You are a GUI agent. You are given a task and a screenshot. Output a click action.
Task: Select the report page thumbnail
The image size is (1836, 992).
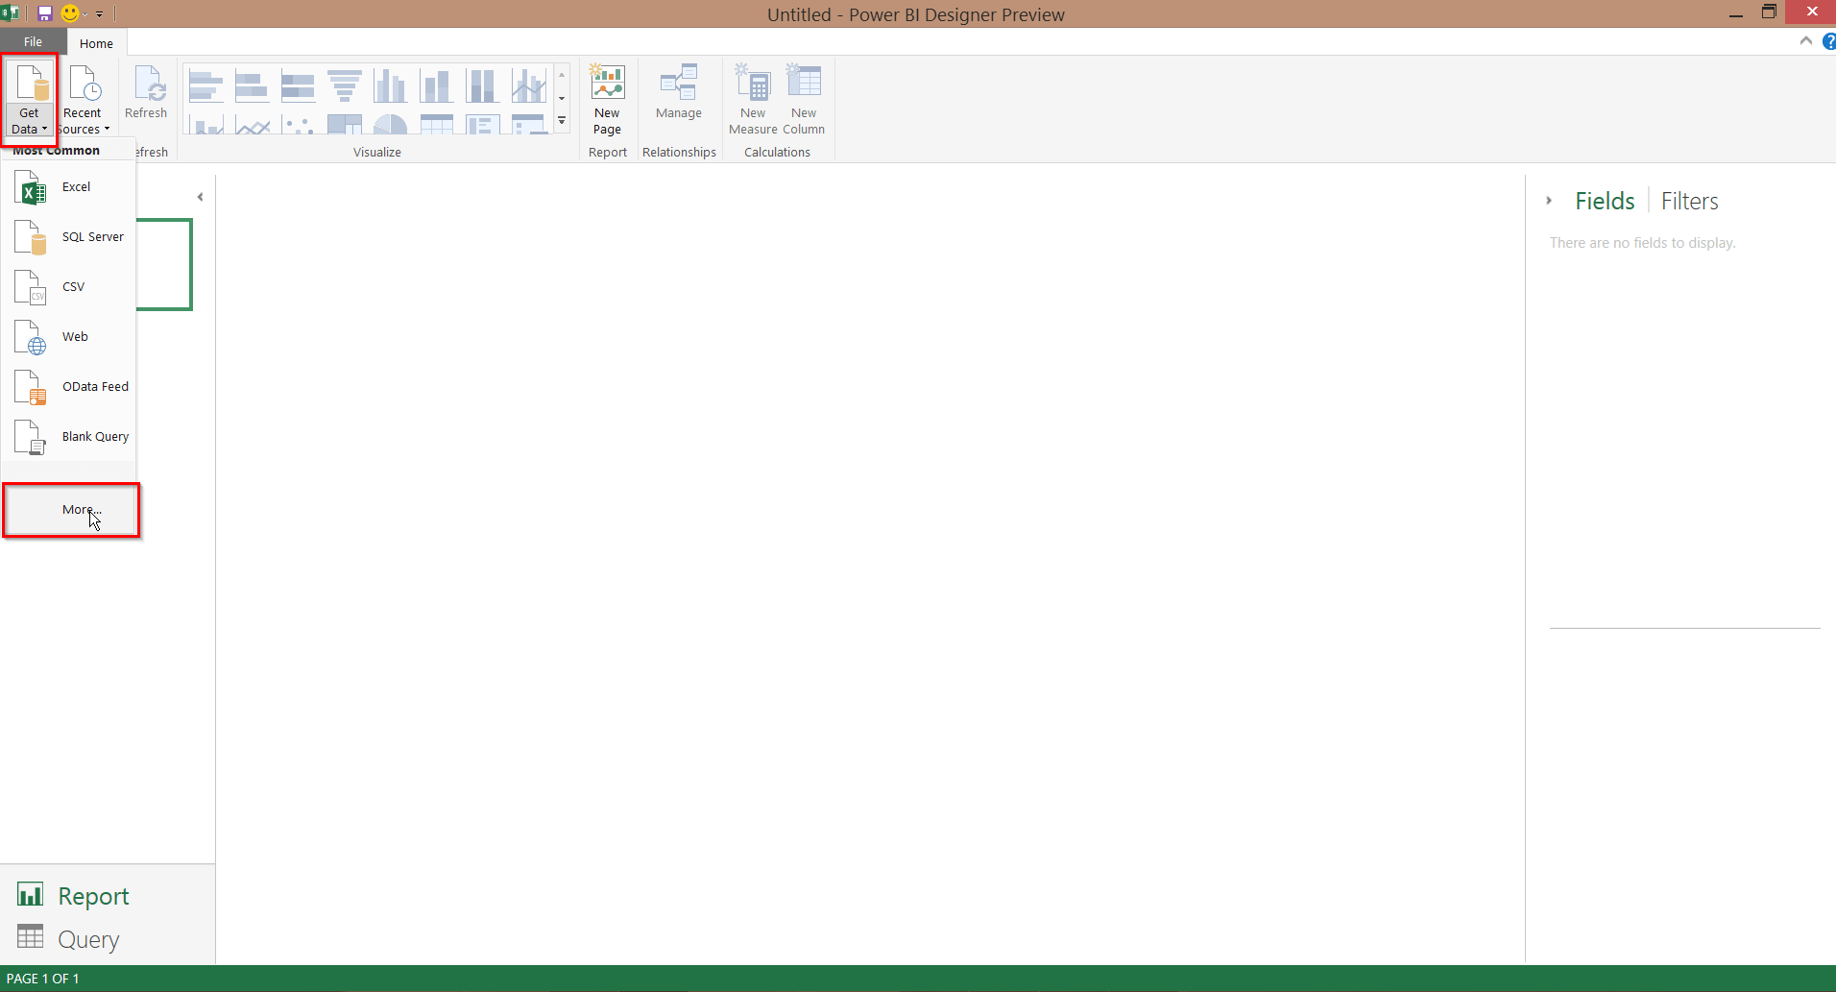click(x=164, y=264)
